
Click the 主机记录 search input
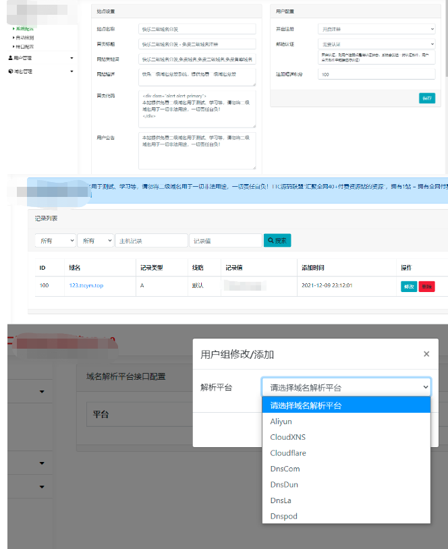(x=152, y=240)
